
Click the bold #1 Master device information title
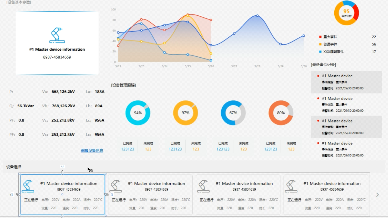tap(57, 49)
